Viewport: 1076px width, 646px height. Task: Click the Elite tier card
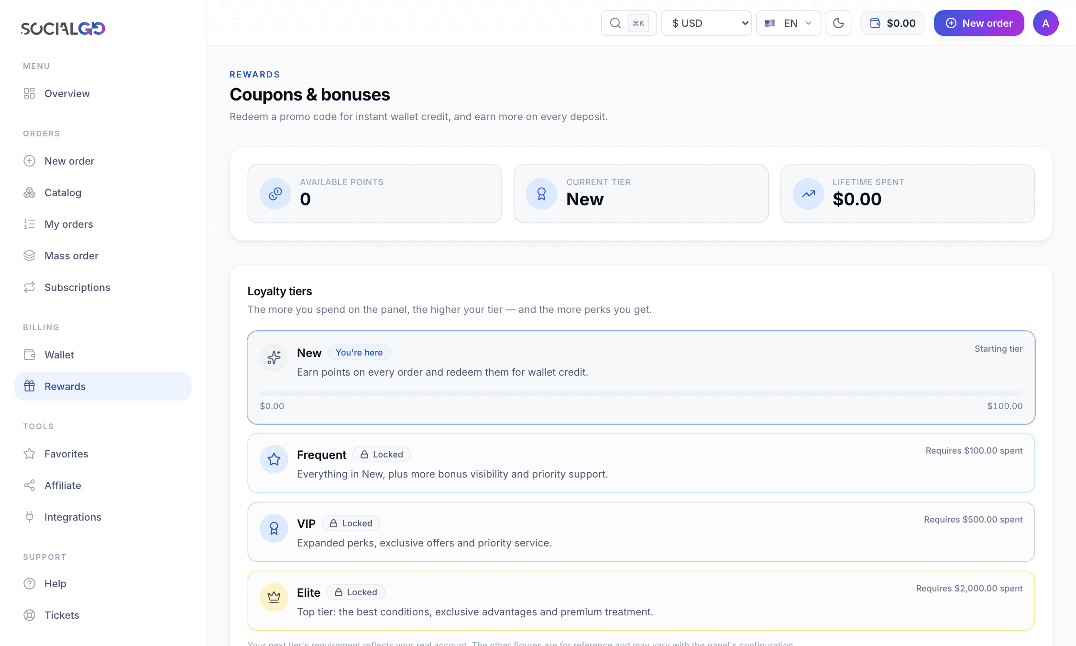pyautogui.click(x=641, y=601)
